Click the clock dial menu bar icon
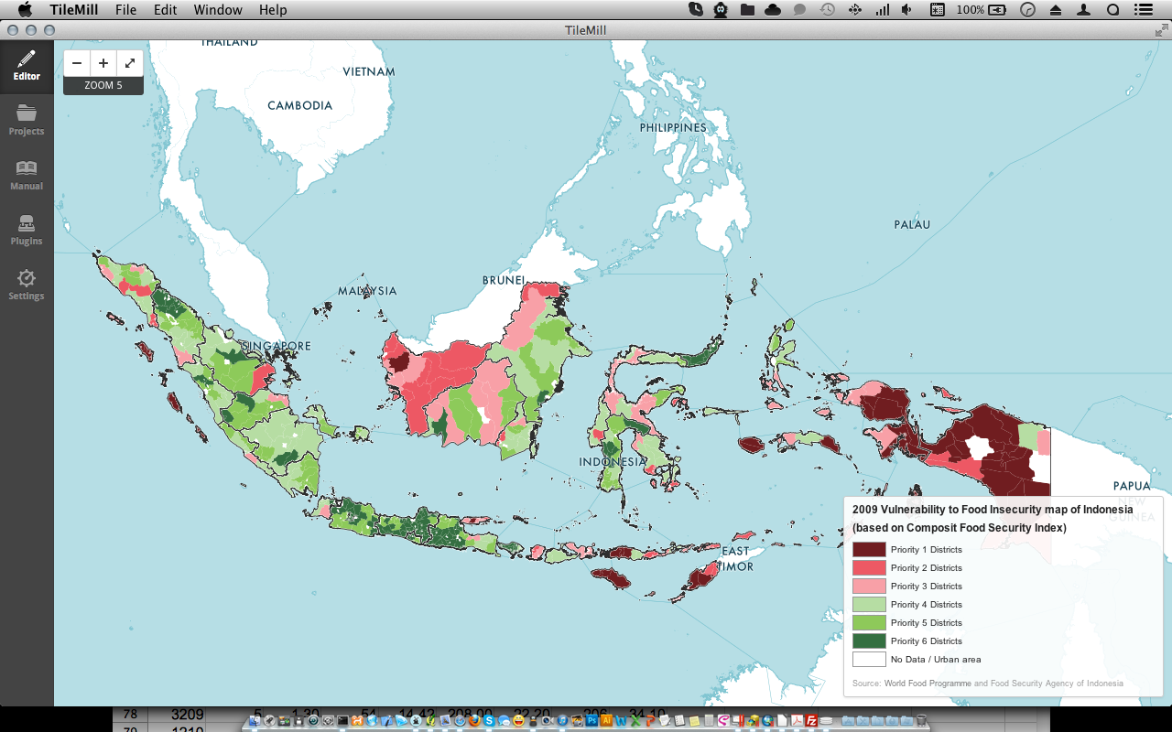 [1028, 9]
